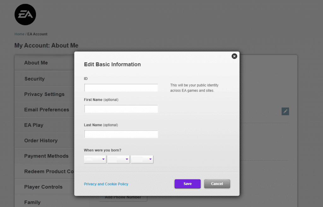The width and height of the screenshot is (323, 207).
Task: Focus the First Name input field
Action: point(121,109)
